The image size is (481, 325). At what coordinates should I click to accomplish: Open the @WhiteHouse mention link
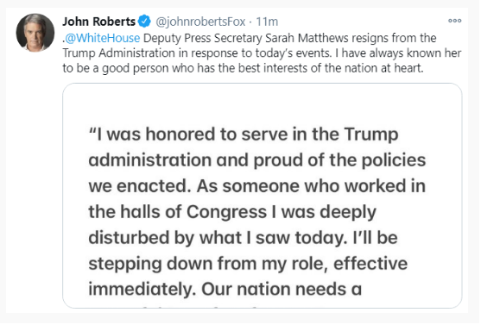click(103, 38)
